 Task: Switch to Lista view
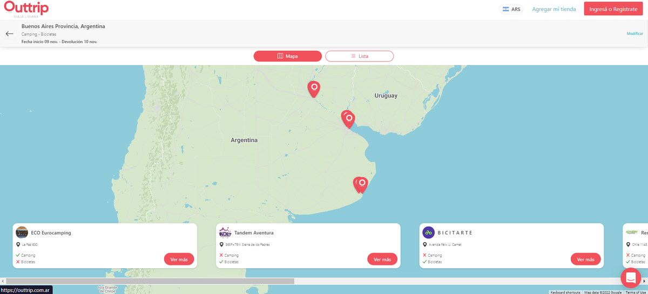pyautogui.click(x=359, y=56)
